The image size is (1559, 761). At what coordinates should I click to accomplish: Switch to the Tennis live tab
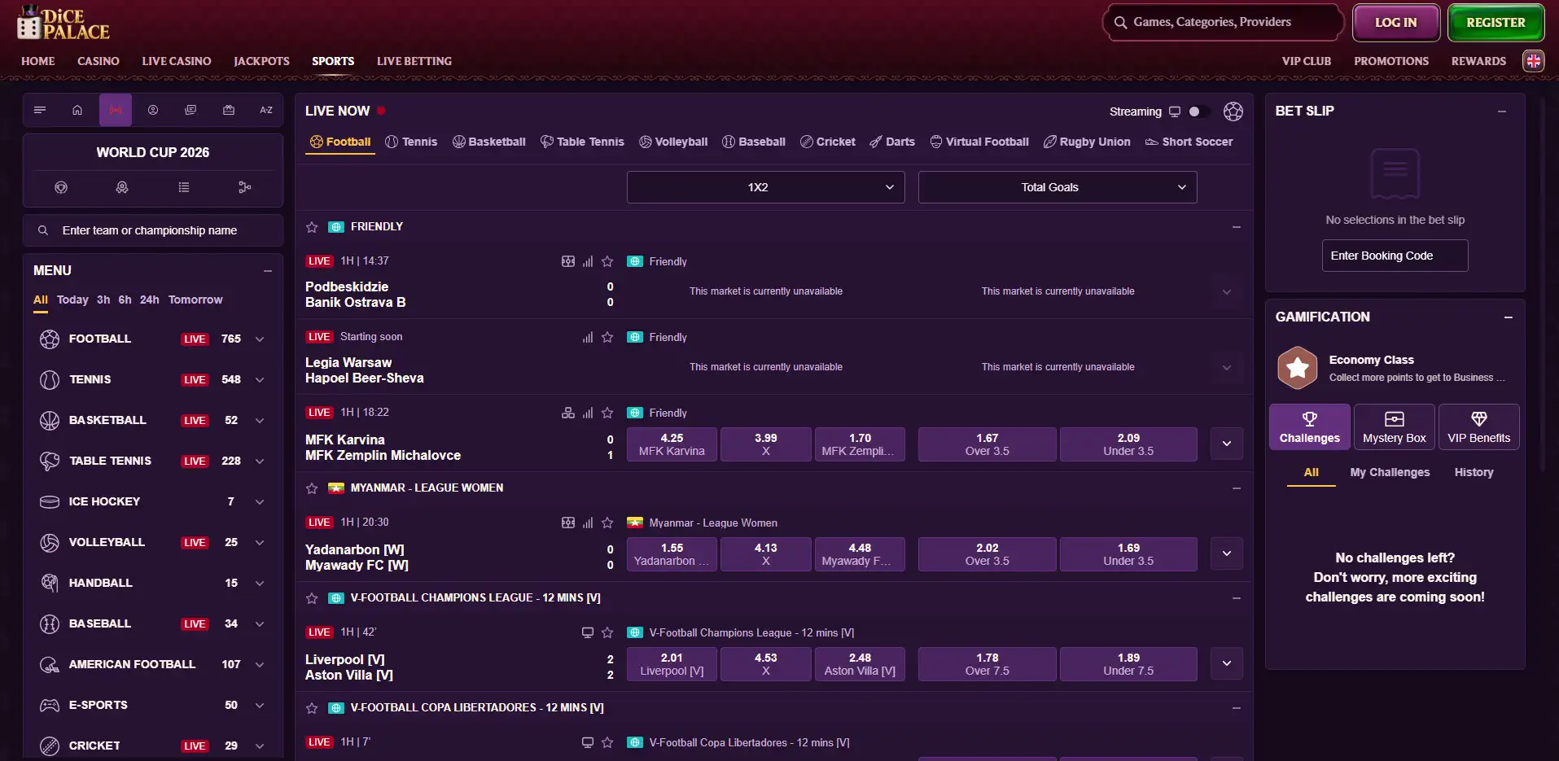pyautogui.click(x=411, y=142)
